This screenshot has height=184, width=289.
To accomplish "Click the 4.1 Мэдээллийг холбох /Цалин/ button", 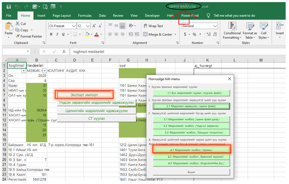I will pos(191,149).
